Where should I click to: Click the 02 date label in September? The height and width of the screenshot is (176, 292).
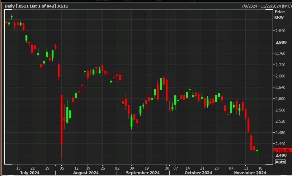[x=117, y=168]
